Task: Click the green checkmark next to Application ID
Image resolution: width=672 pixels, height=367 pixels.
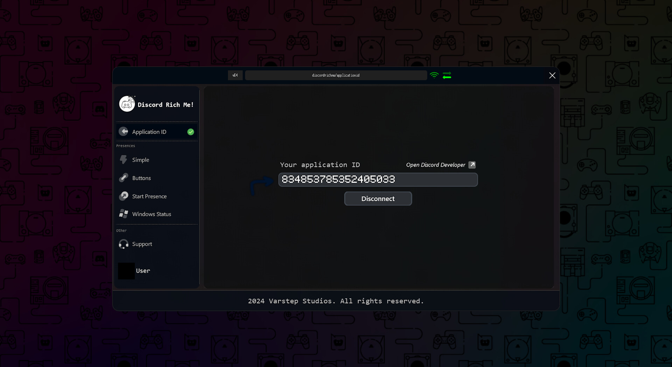Action: coord(191,132)
